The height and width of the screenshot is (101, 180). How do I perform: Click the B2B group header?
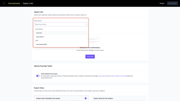coord(37,41)
